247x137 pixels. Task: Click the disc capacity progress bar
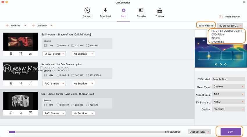(95, 132)
